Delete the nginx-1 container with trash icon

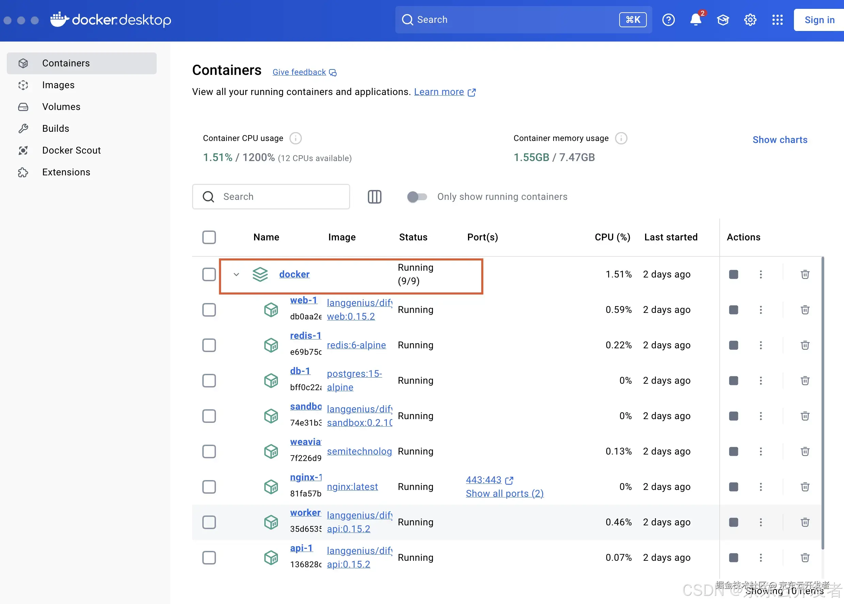tap(805, 487)
